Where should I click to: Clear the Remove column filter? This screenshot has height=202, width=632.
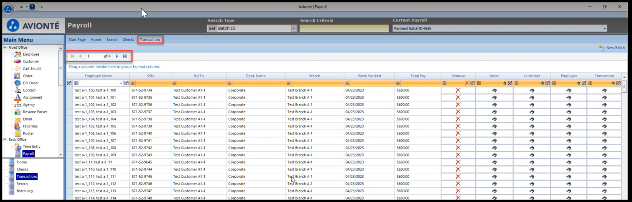click(x=472, y=83)
